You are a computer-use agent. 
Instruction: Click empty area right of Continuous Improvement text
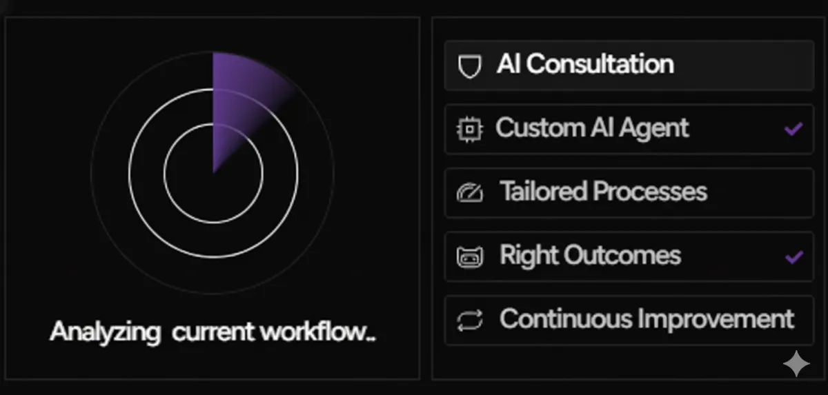[805, 321]
